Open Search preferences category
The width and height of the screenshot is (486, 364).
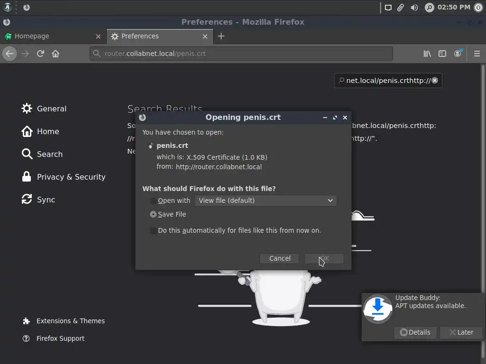click(42, 154)
